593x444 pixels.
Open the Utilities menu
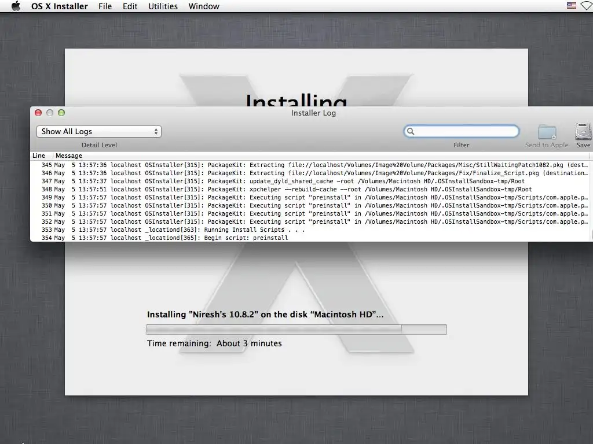tap(163, 6)
